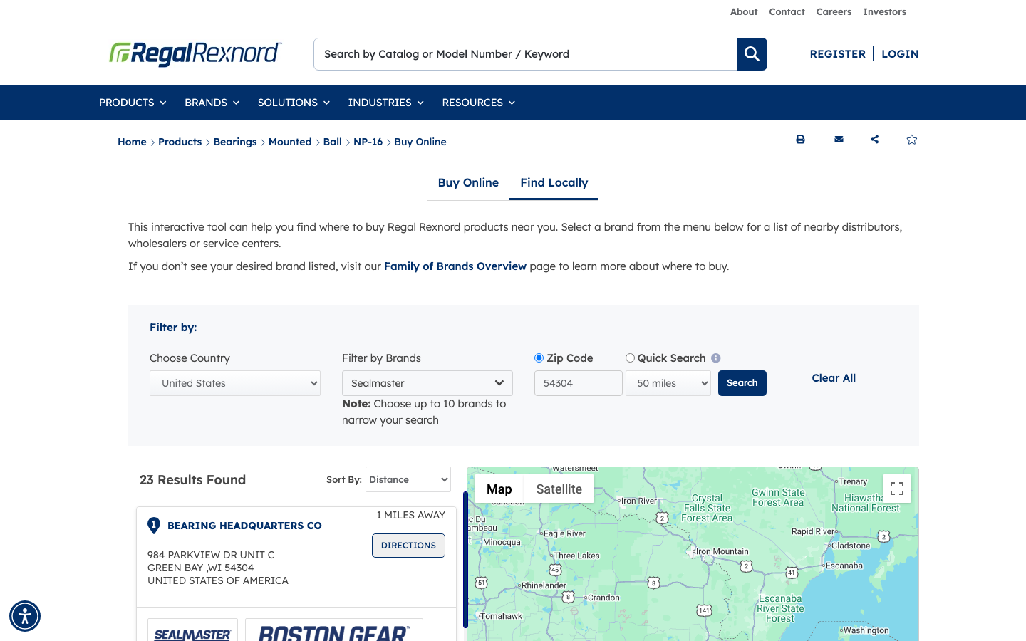1026x641 pixels.
Task: Click Clear All filters
Action: click(x=834, y=378)
